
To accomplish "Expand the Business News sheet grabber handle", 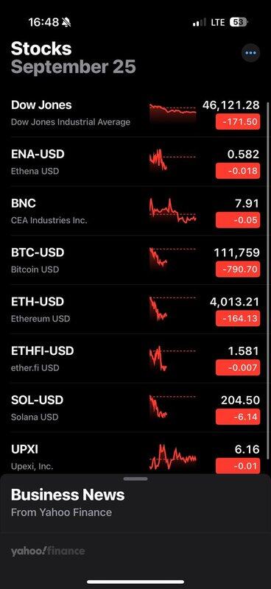I will click(135, 479).
